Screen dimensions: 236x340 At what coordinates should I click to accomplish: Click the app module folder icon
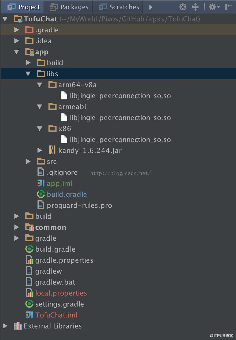pos(29,52)
